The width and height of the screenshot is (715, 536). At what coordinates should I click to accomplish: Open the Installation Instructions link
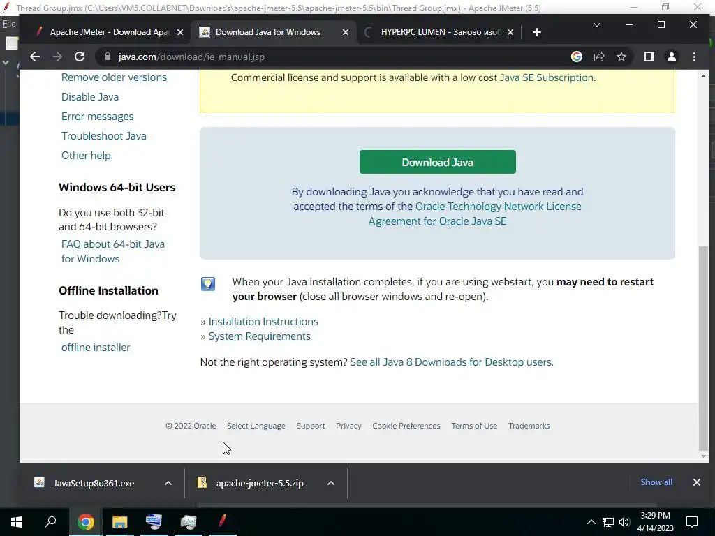point(263,322)
